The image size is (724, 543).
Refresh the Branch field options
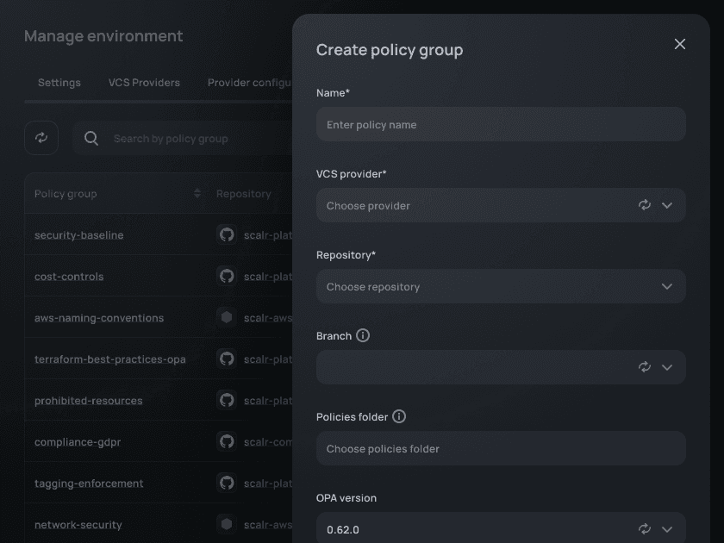644,367
